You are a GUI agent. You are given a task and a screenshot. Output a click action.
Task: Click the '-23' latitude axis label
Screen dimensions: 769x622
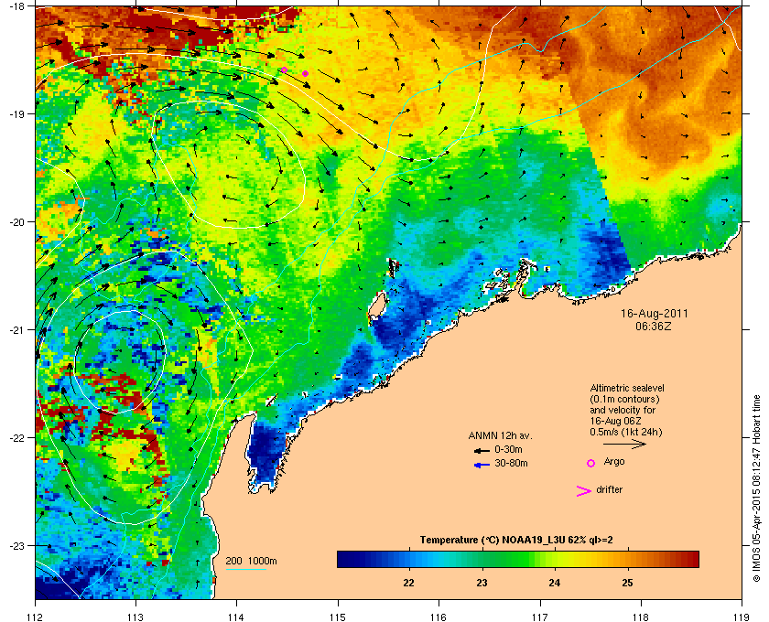(16, 545)
